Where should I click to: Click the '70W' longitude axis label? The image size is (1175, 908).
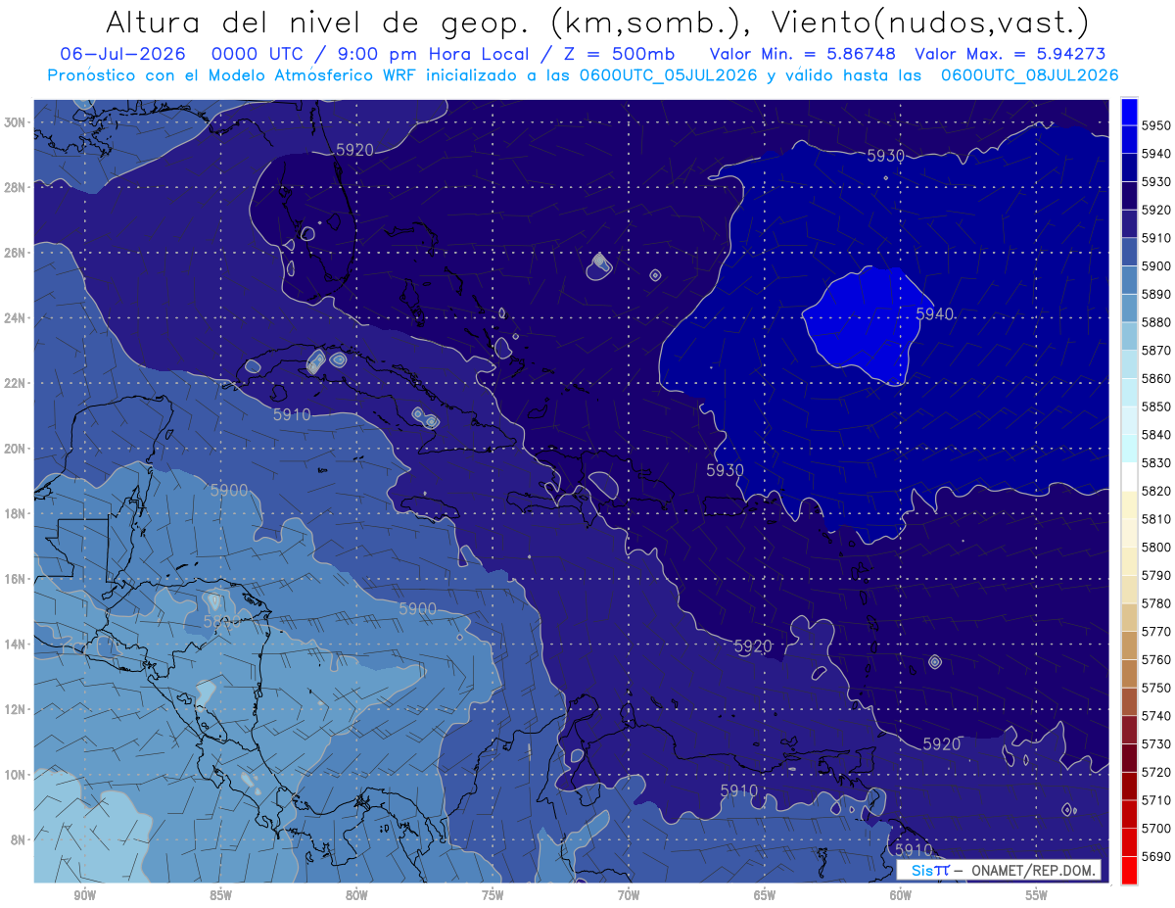tap(629, 896)
